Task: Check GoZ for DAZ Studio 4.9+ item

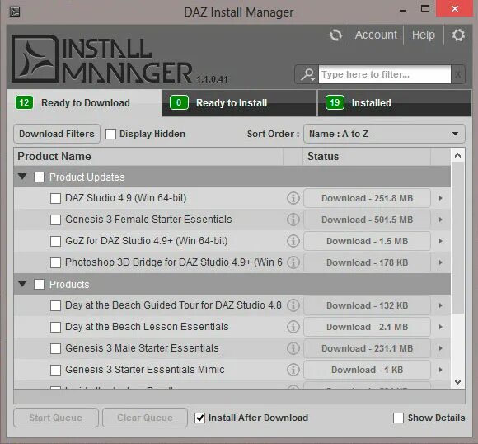Action: pyautogui.click(x=55, y=241)
